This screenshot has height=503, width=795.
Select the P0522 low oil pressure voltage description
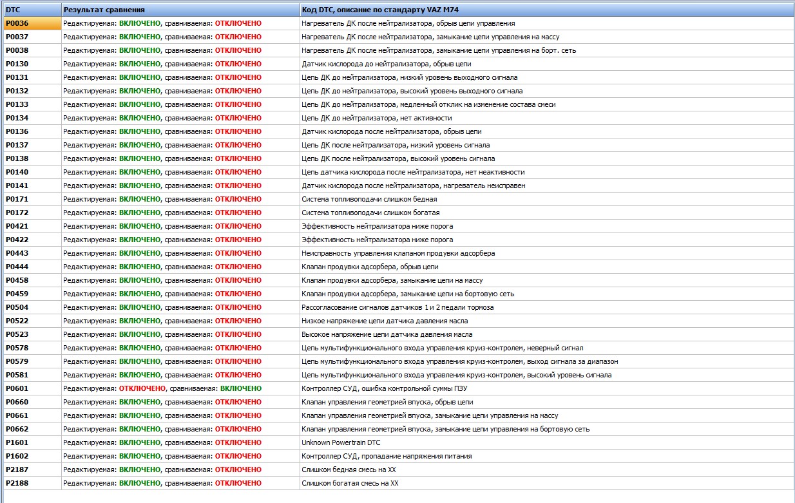point(385,321)
